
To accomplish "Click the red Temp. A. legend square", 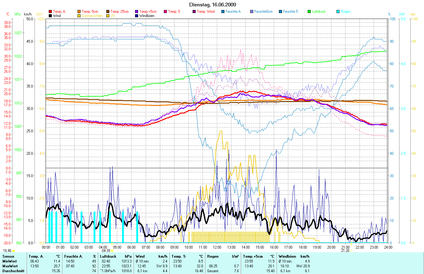I will point(50,12).
